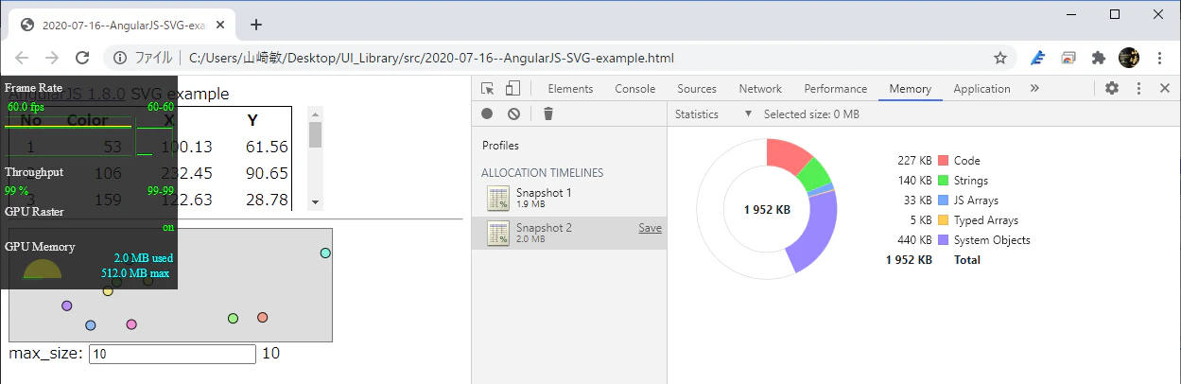Viewport: 1181px width, 384px height.
Task: Click the purple circle in SVG
Action: pos(66,305)
